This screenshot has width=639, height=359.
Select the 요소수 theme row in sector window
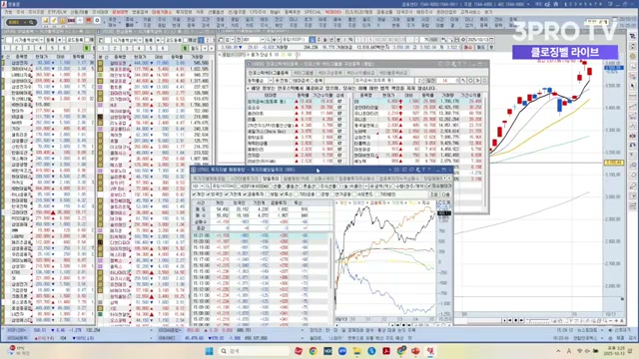pos(298,108)
